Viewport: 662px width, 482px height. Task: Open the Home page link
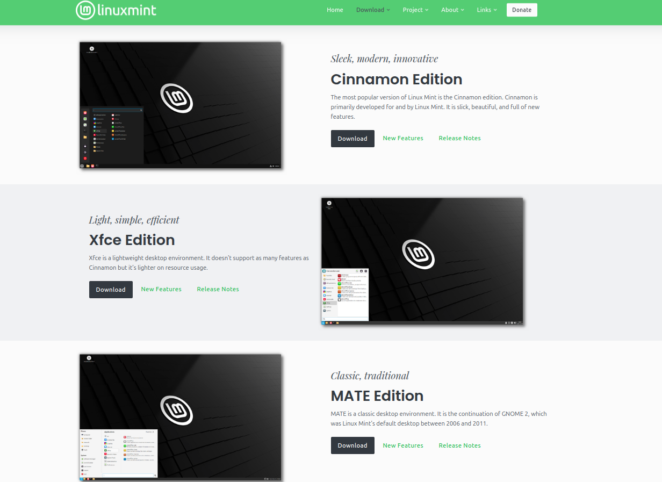tap(335, 10)
